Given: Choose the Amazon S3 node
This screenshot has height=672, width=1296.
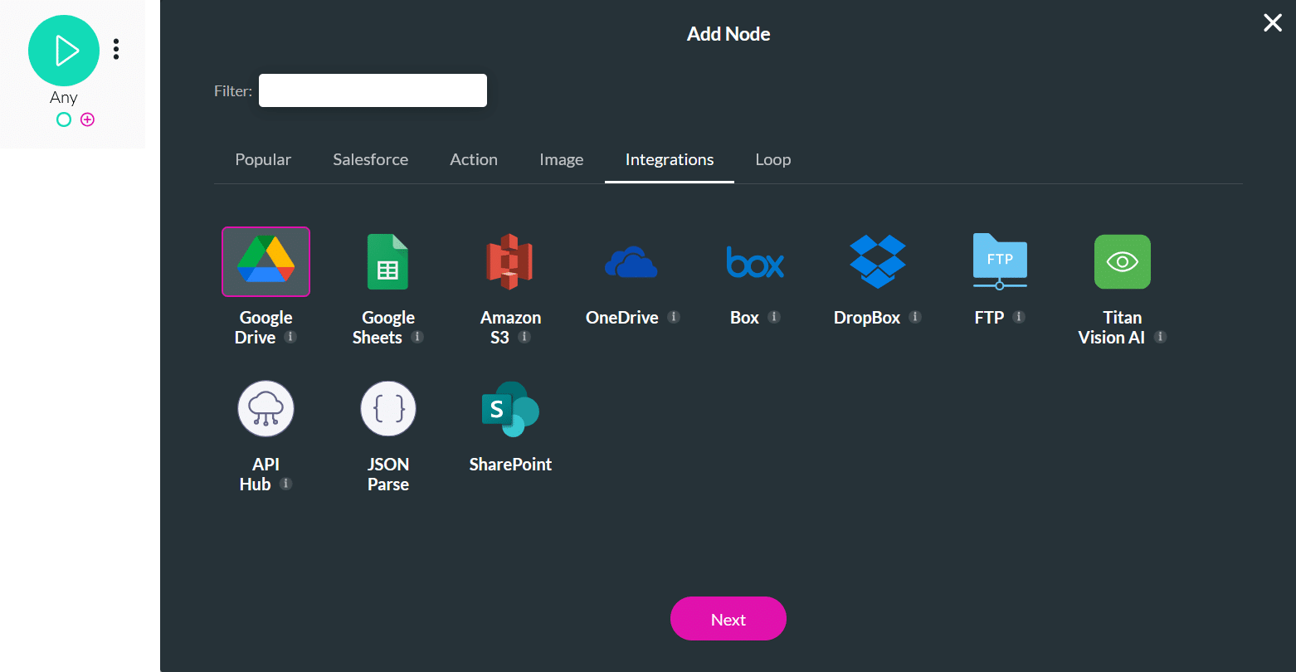Looking at the screenshot, I should (510, 261).
